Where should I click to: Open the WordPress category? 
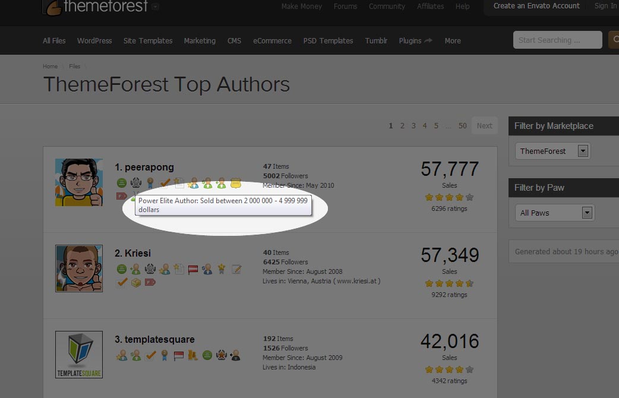(94, 40)
